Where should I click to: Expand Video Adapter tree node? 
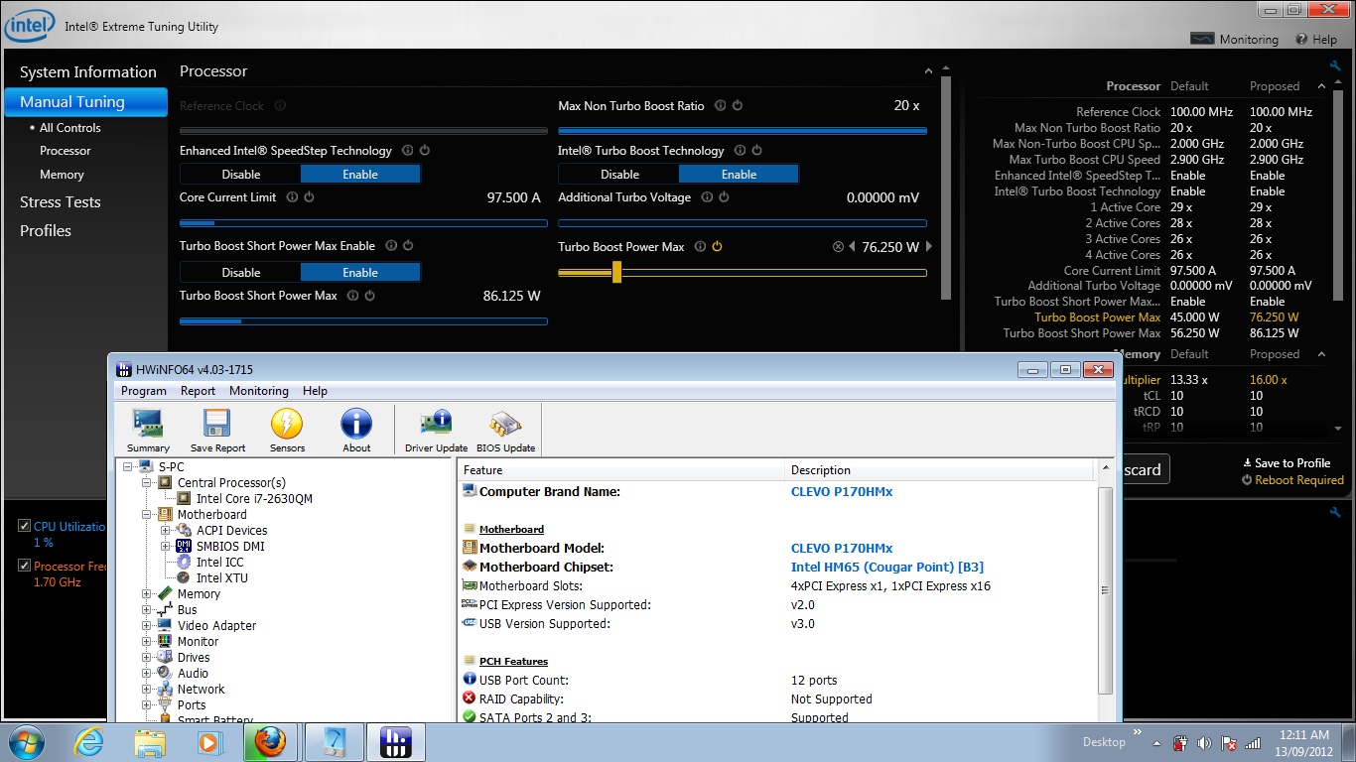point(147,626)
